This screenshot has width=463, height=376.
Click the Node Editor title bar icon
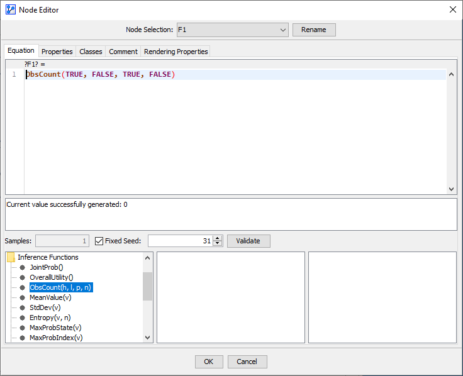pyautogui.click(x=11, y=9)
